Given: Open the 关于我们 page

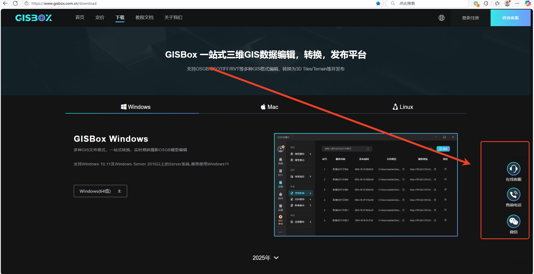Looking at the screenshot, I should coord(173,17).
